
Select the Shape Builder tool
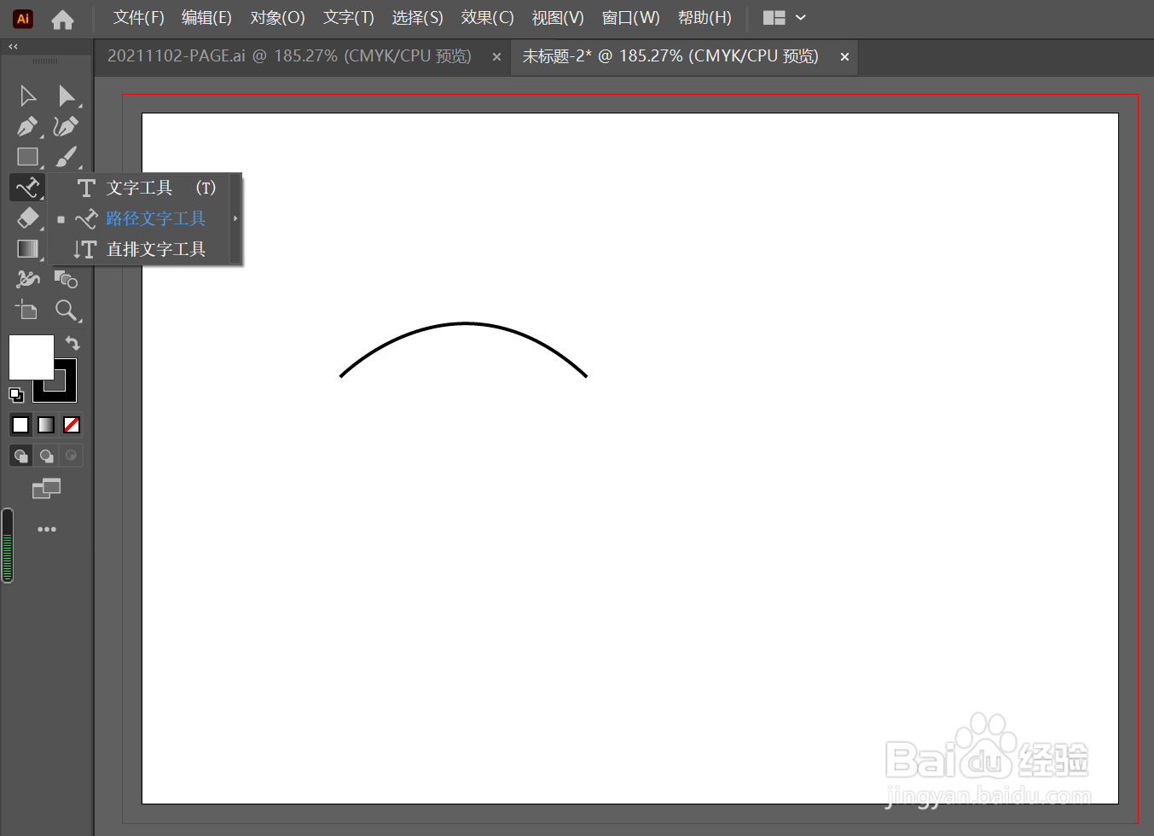pyautogui.click(x=66, y=279)
